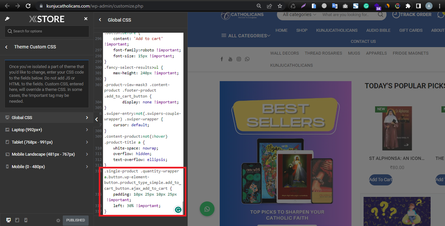The height and width of the screenshot is (226, 445).
Task: Open the HOME menu item
Action: (x=282, y=30)
